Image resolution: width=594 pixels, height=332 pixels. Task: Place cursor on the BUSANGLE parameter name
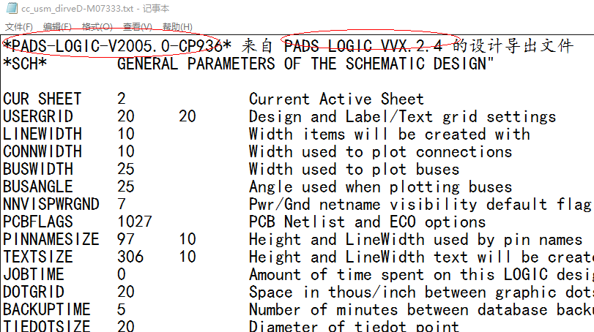38,186
